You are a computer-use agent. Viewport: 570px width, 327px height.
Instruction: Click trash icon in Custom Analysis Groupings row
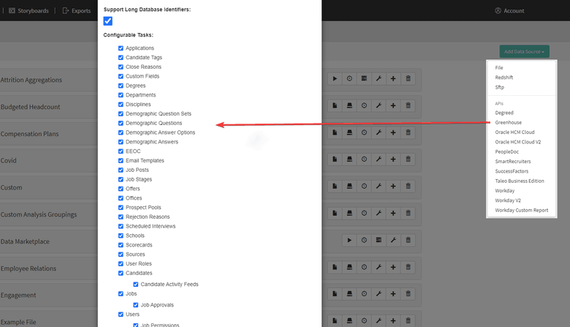pos(408,213)
